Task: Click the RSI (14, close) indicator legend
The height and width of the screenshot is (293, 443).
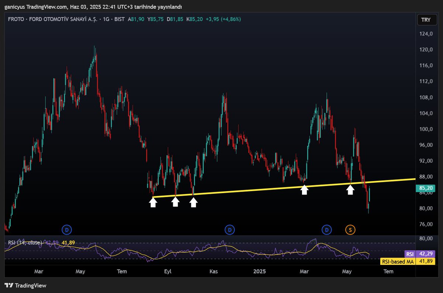Action: coord(25,242)
